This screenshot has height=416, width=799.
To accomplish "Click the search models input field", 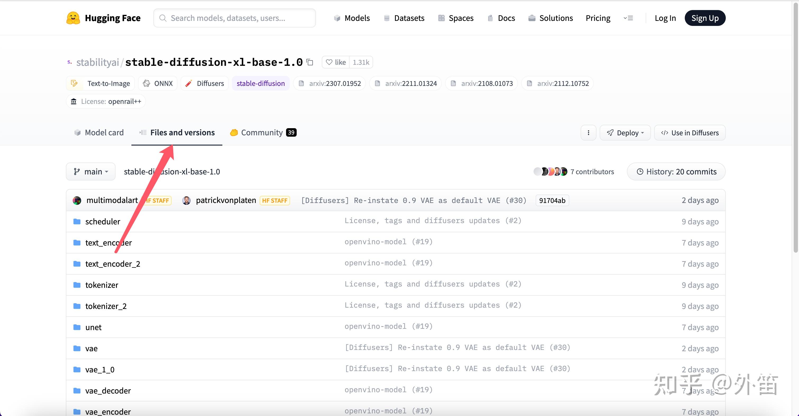I will point(235,18).
